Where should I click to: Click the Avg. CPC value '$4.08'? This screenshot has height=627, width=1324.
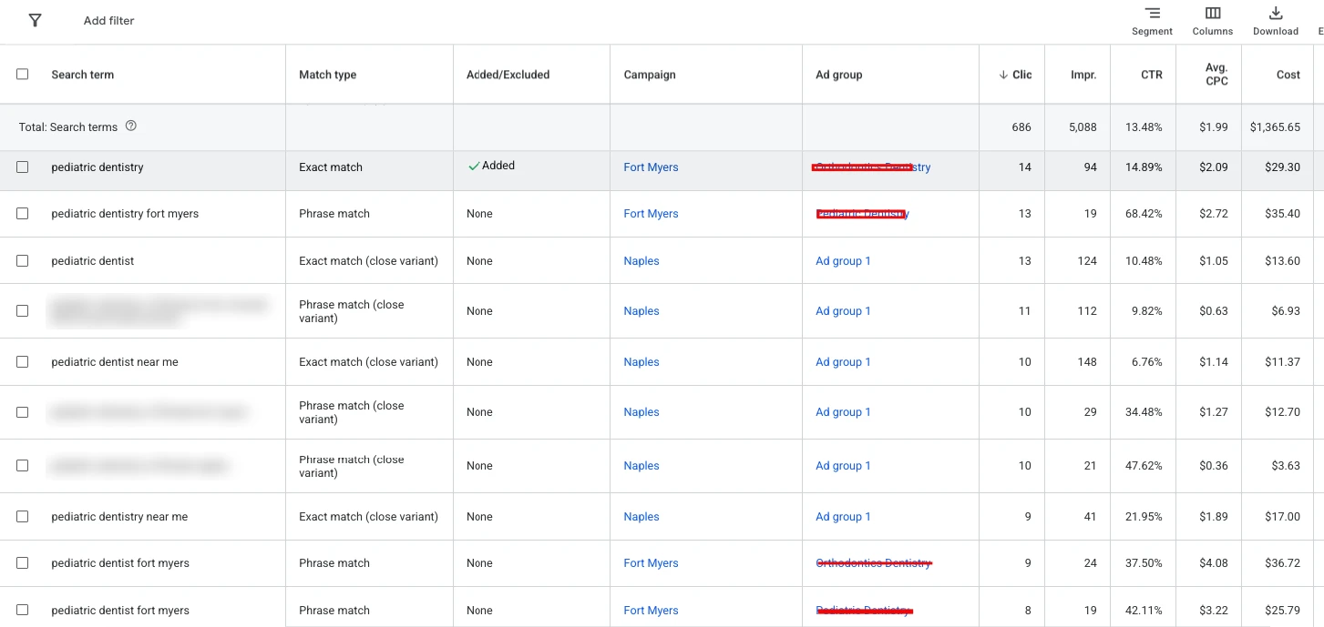click(1214, 563)
